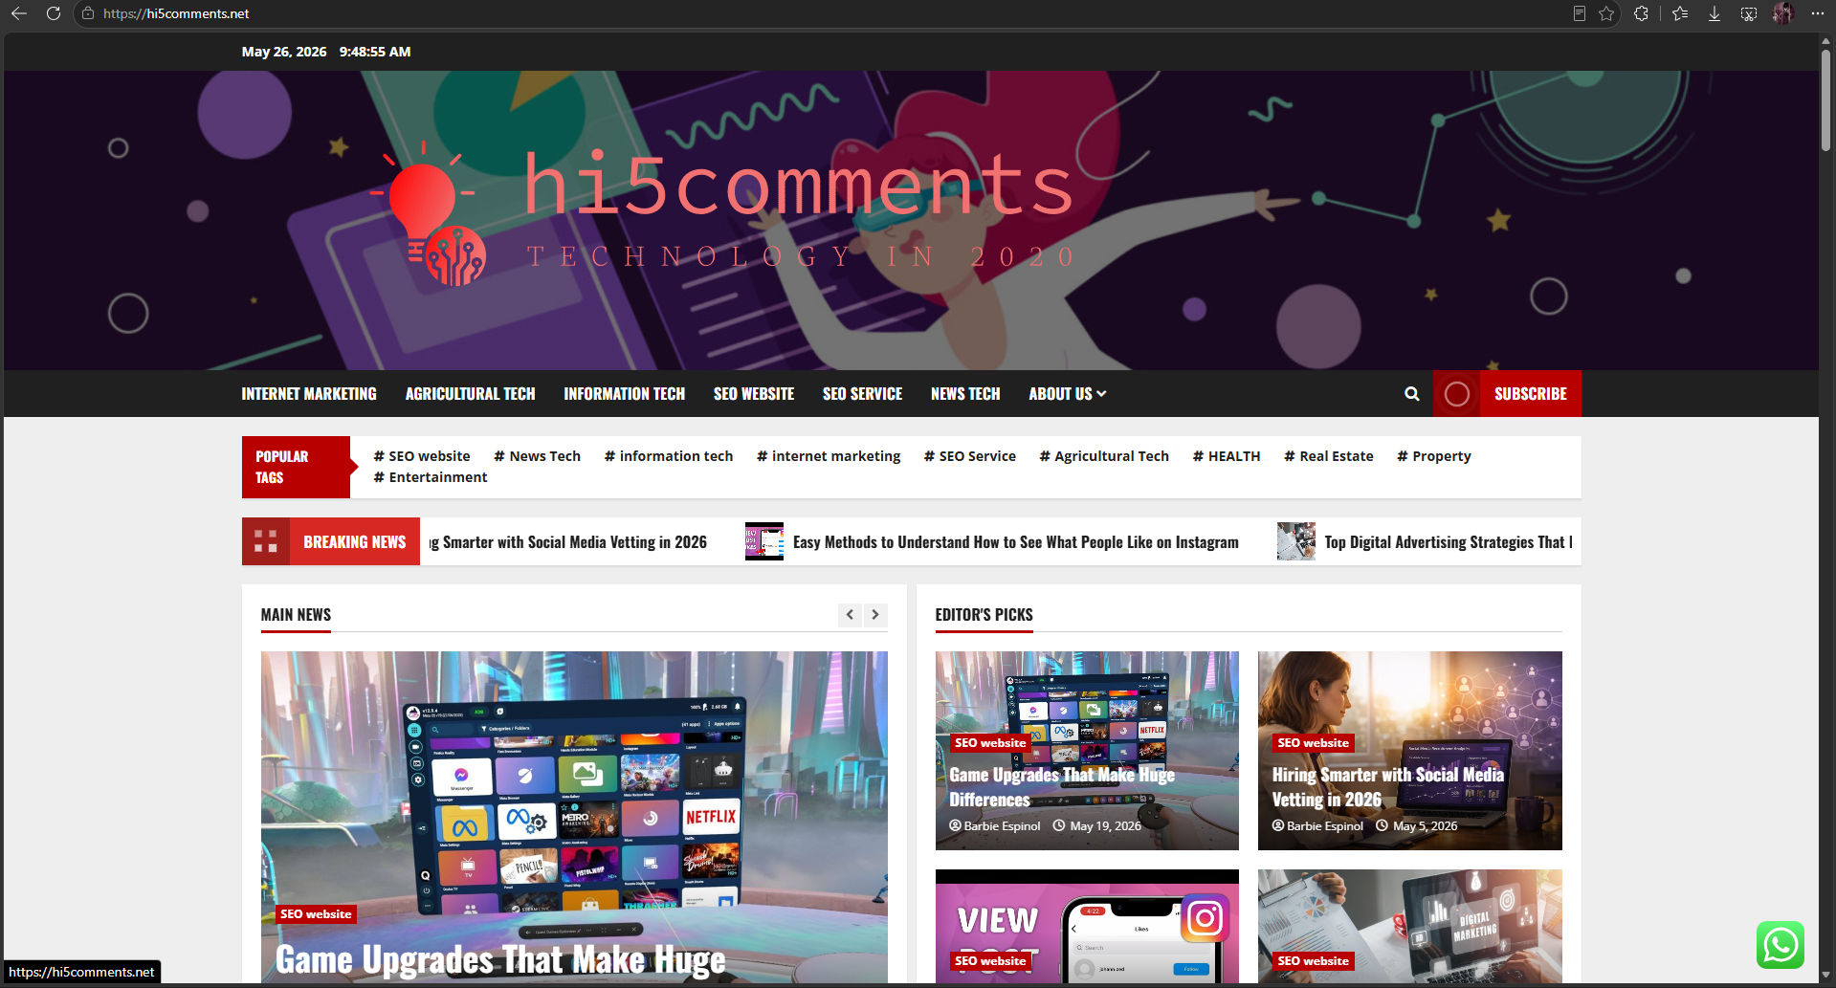Click the Subscribe button
The width and height of the screenshot is (1836, 988).
tap(1530, 394)
